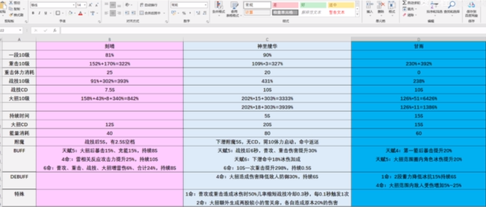The height and width of the screenshot is (207, 486).
Task: Open the fill color dropdown arrow
Action: (x=74, y=13)
